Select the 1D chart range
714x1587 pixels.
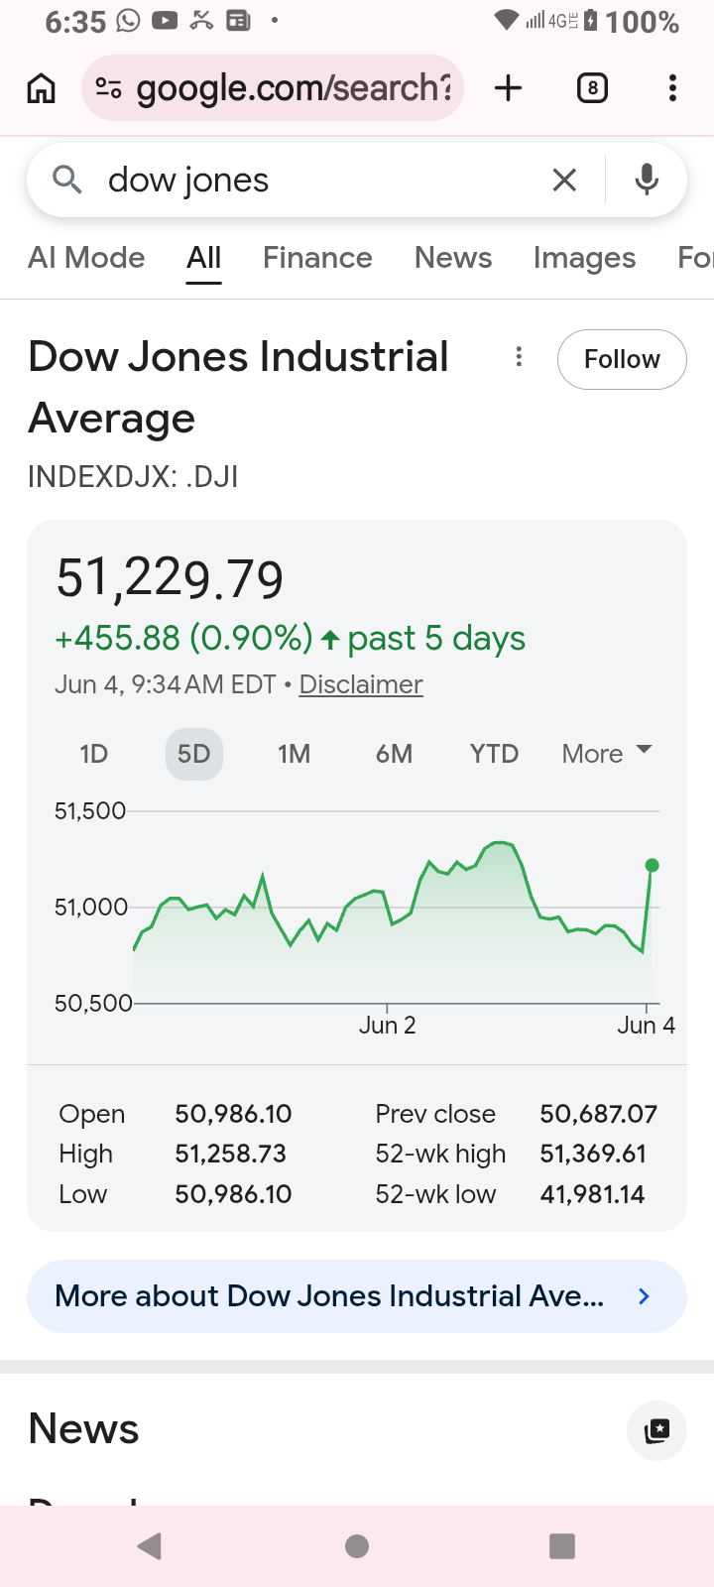(93, 754)
